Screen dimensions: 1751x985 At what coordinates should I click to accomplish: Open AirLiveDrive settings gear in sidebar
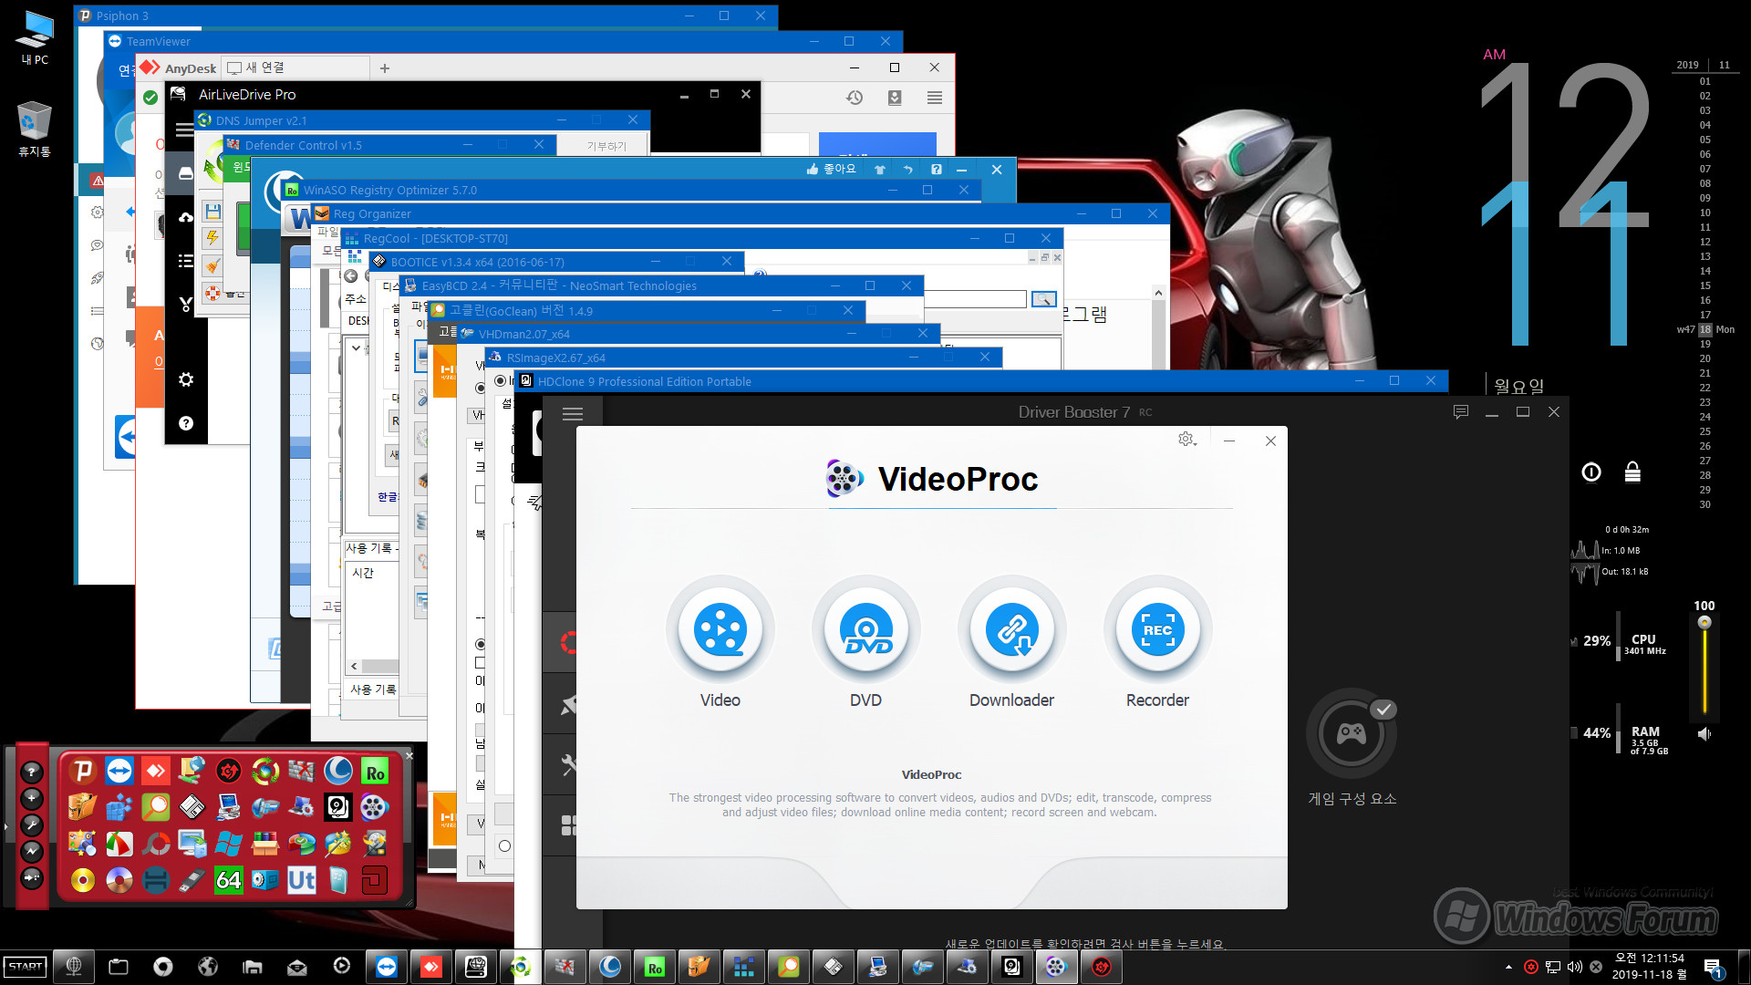(x=186, y=379)
